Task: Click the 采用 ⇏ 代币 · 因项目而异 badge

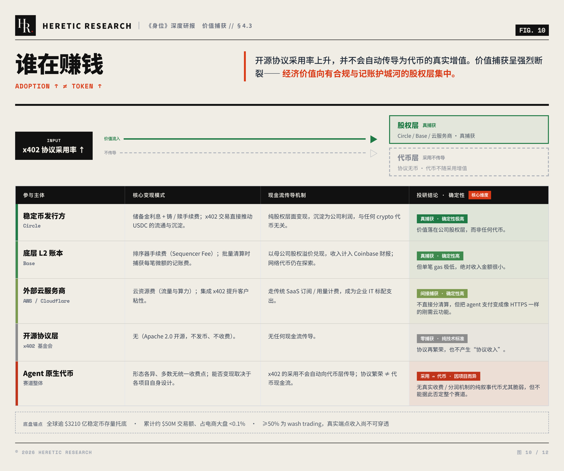Action: coord(448,376)
